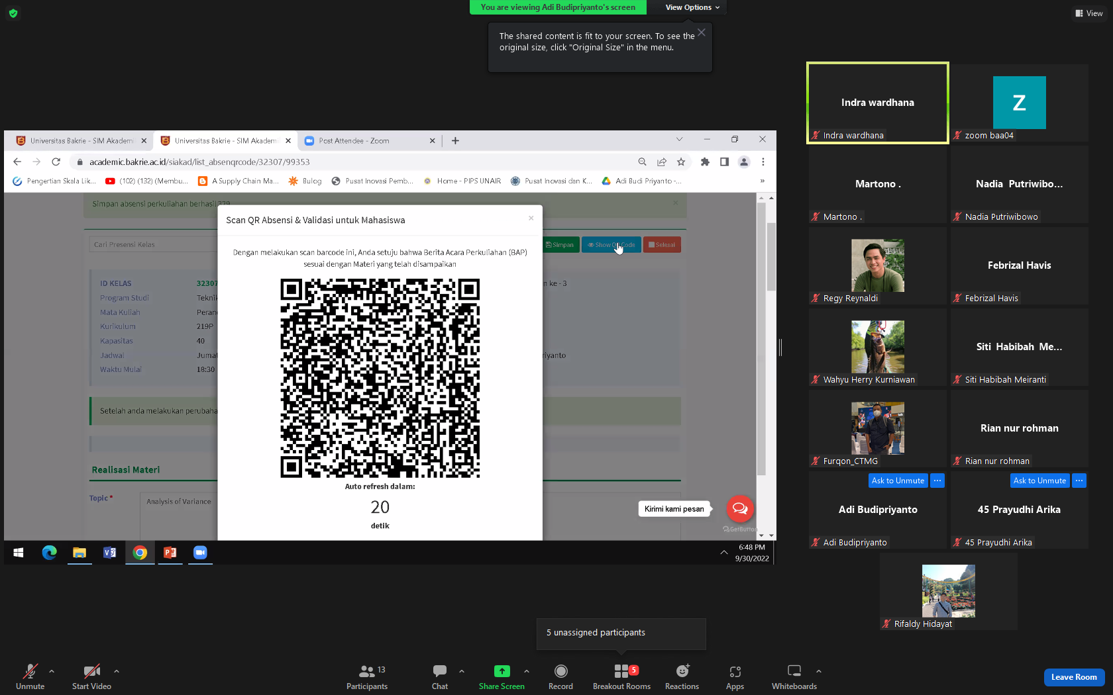Screen dimensions: 1113x695
Task: Expand video options caret next to Start Video
Action: [x=117, y=671]
